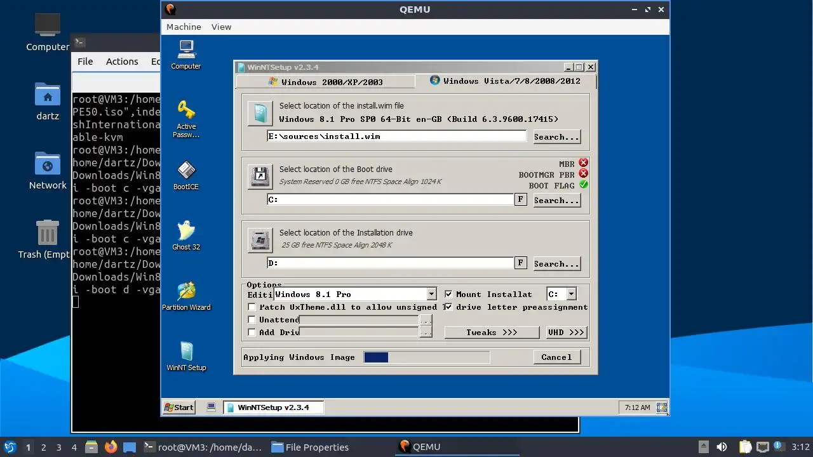This screenshot has height=457, width=813.
Task: Enable the Patch UxTheme.dll checkbox
Action: [252, 307]
